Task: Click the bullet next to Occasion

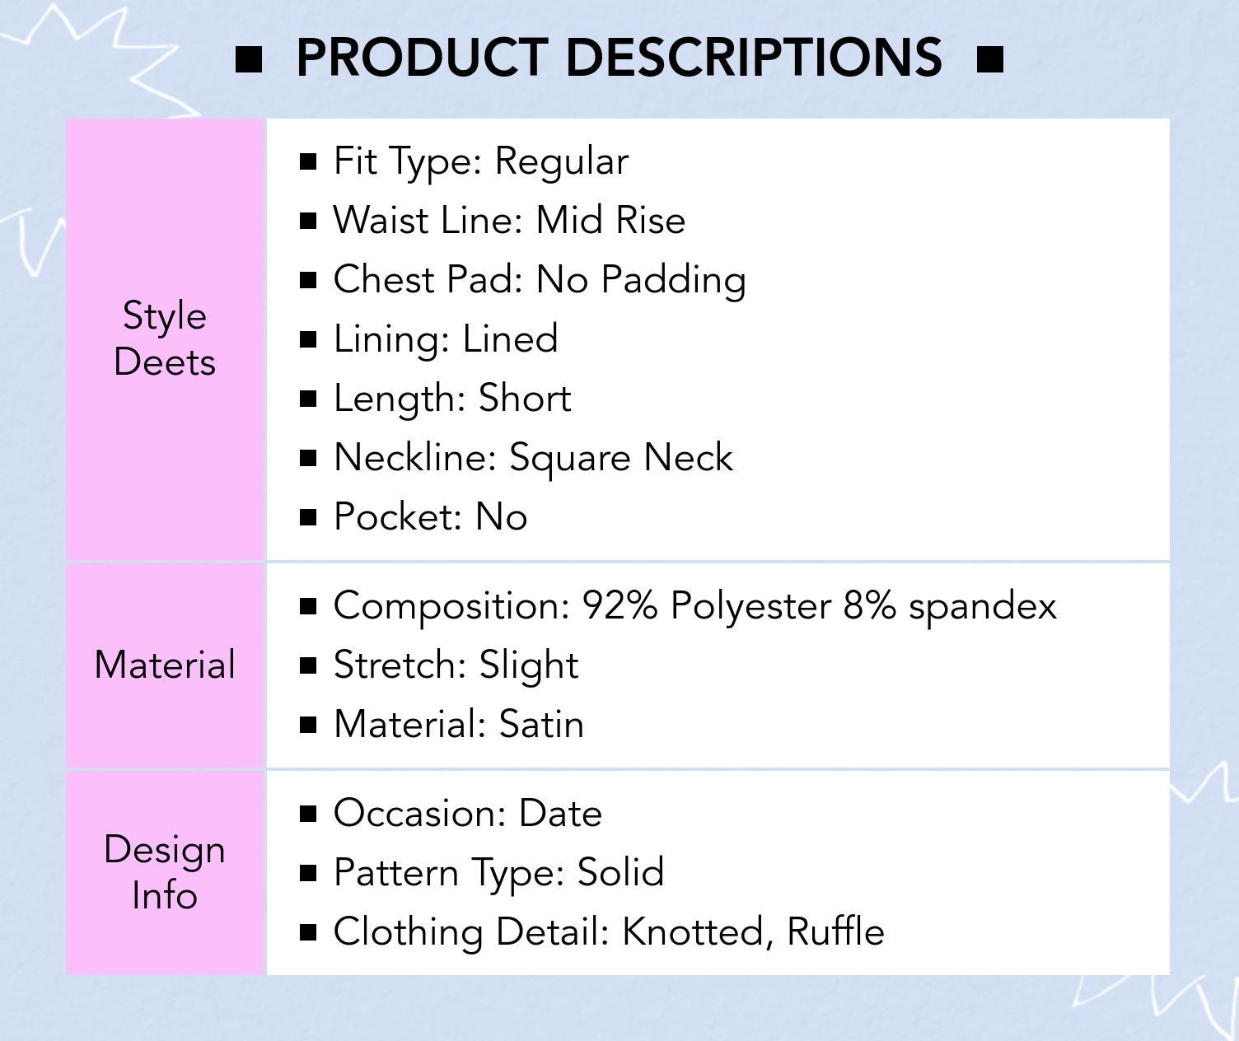Action: pyautogui.click(x=309, y=814)
